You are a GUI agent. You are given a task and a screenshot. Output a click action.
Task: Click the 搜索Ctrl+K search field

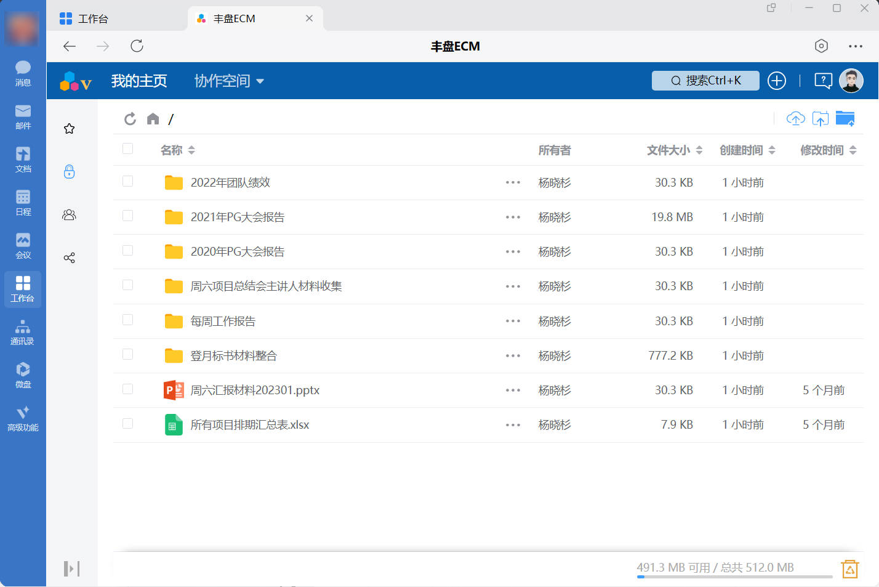point(705,81)
